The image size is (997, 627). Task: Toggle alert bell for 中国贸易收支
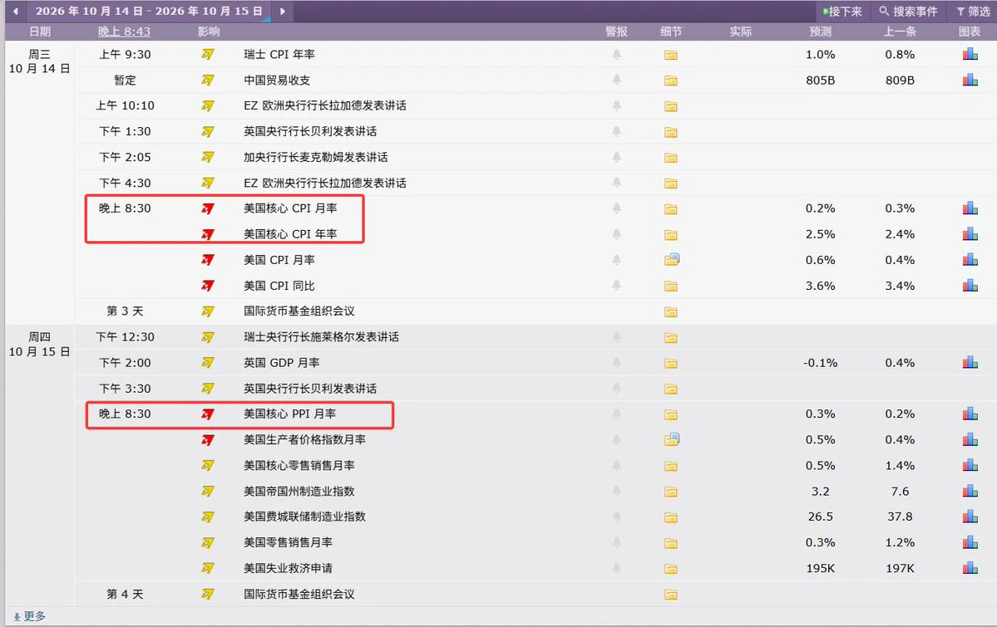[x=617, y=80]
